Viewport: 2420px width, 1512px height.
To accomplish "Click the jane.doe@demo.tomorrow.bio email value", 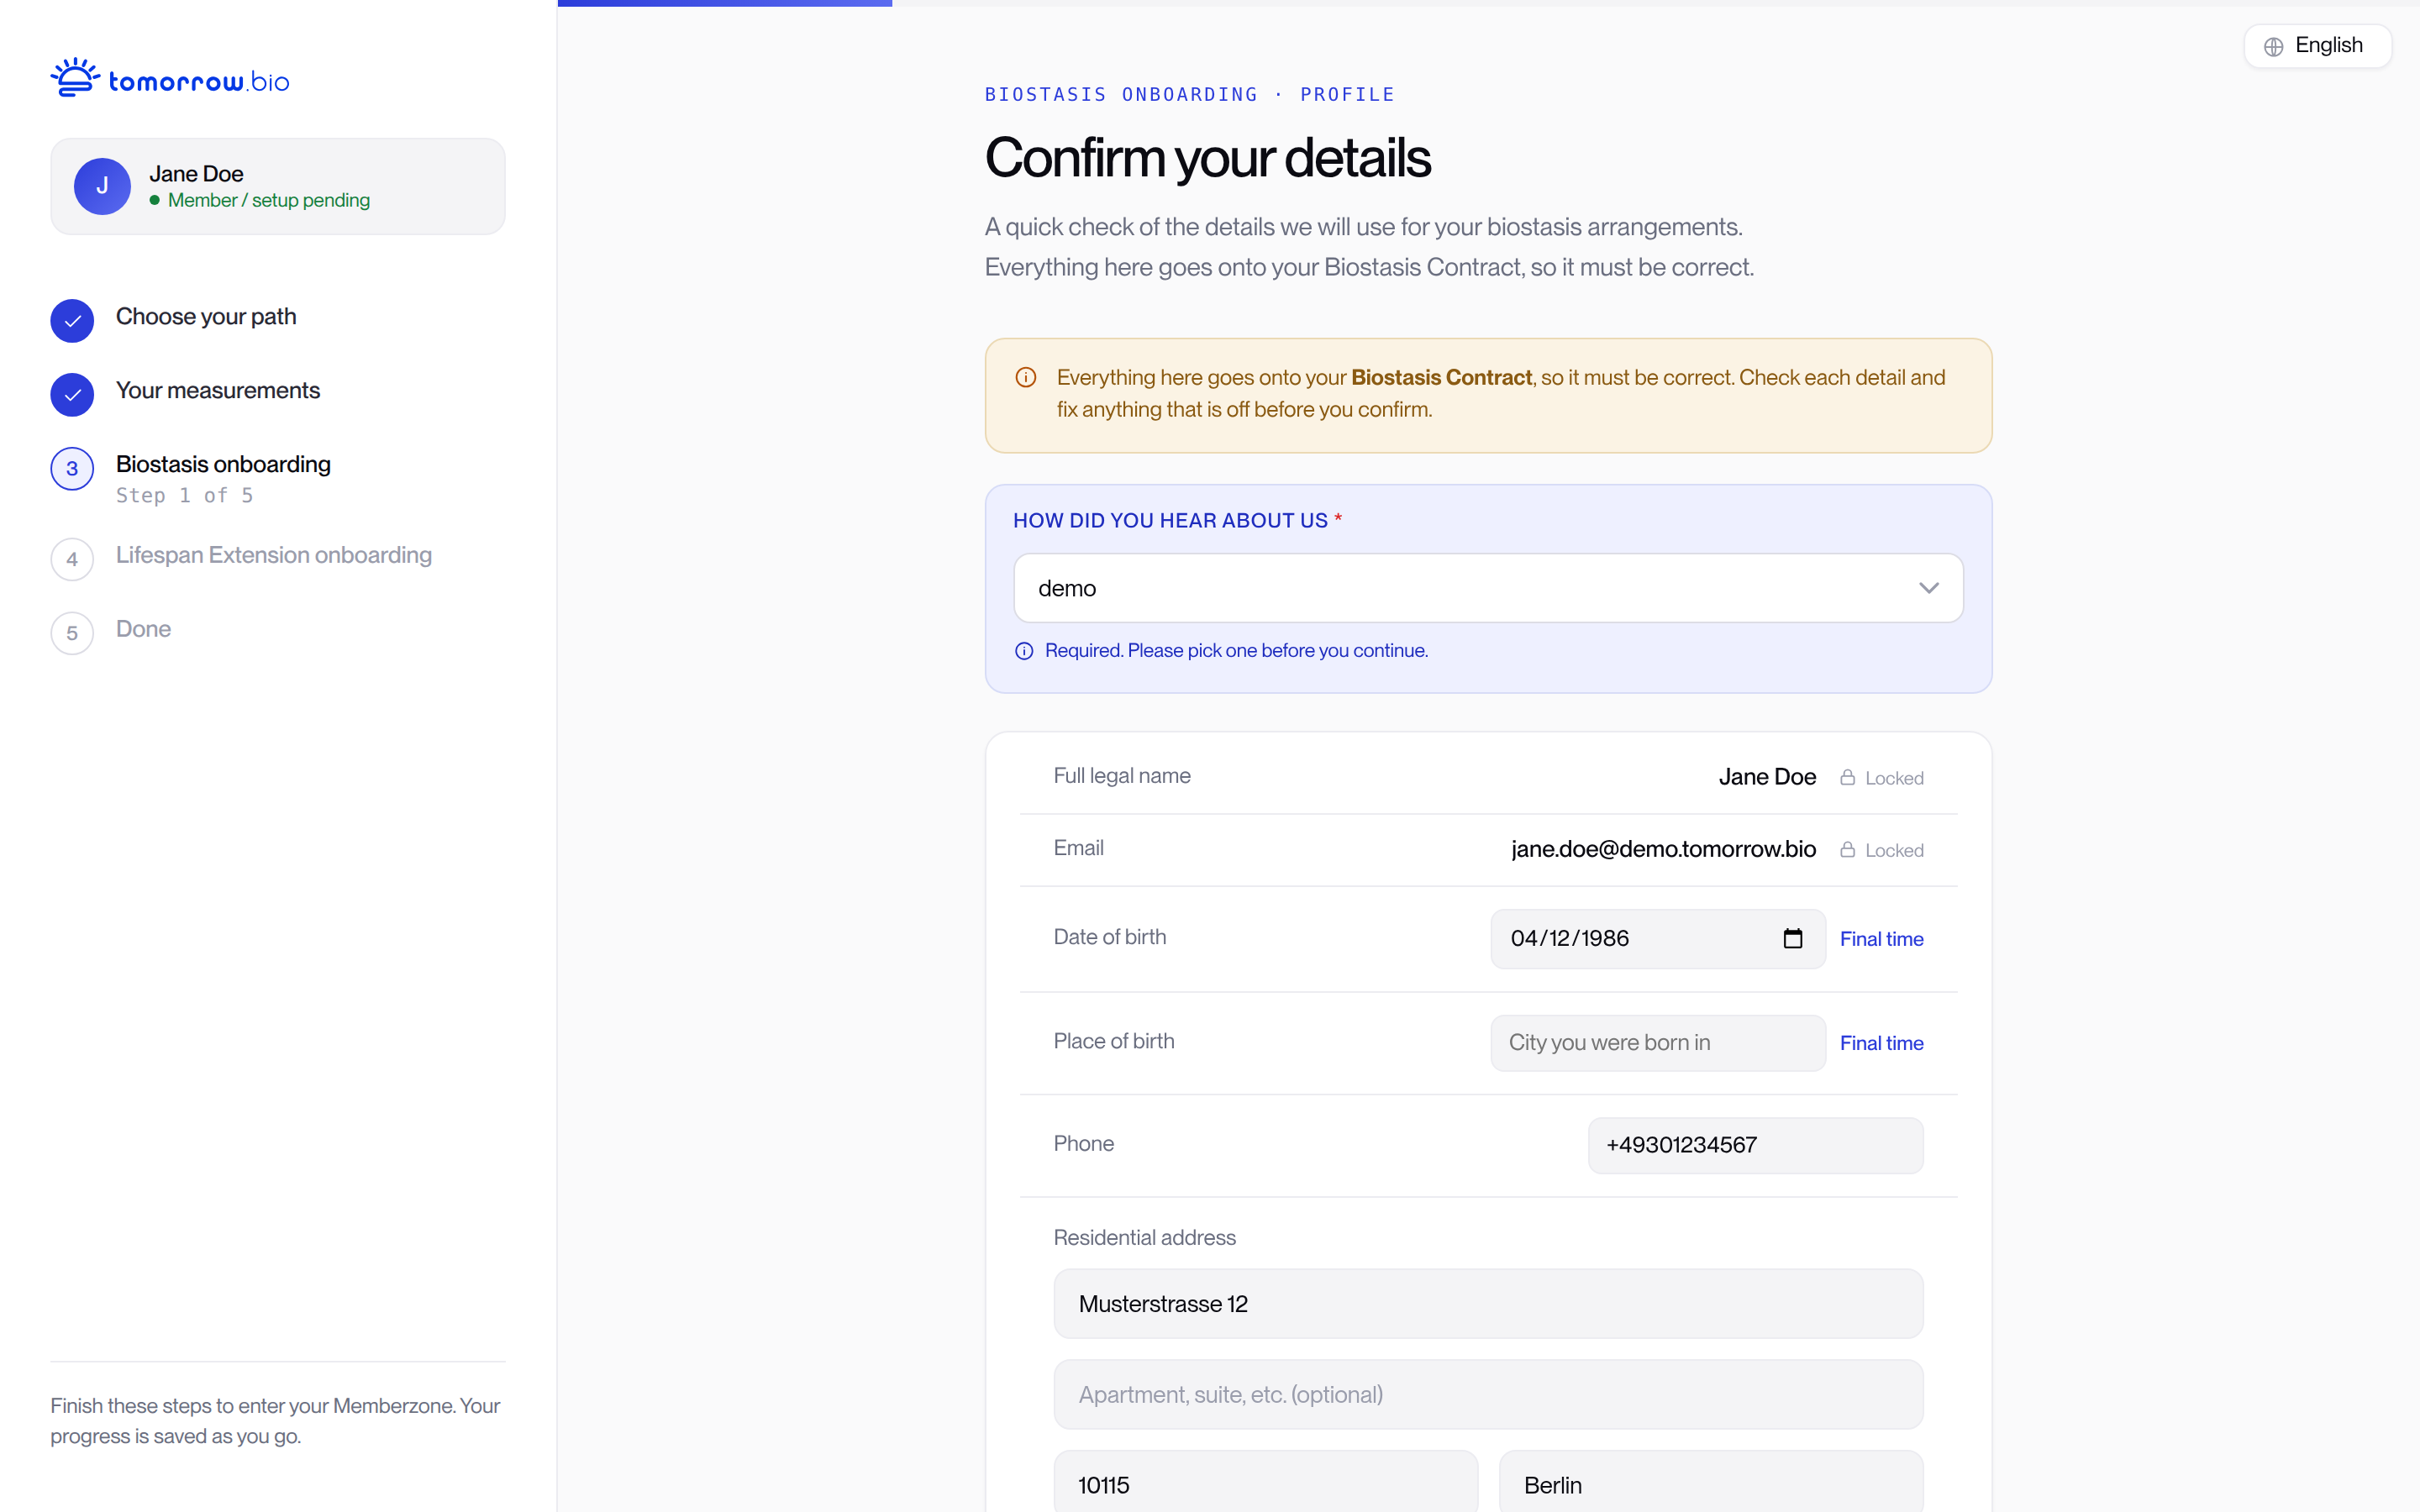I will (1664, 849).
